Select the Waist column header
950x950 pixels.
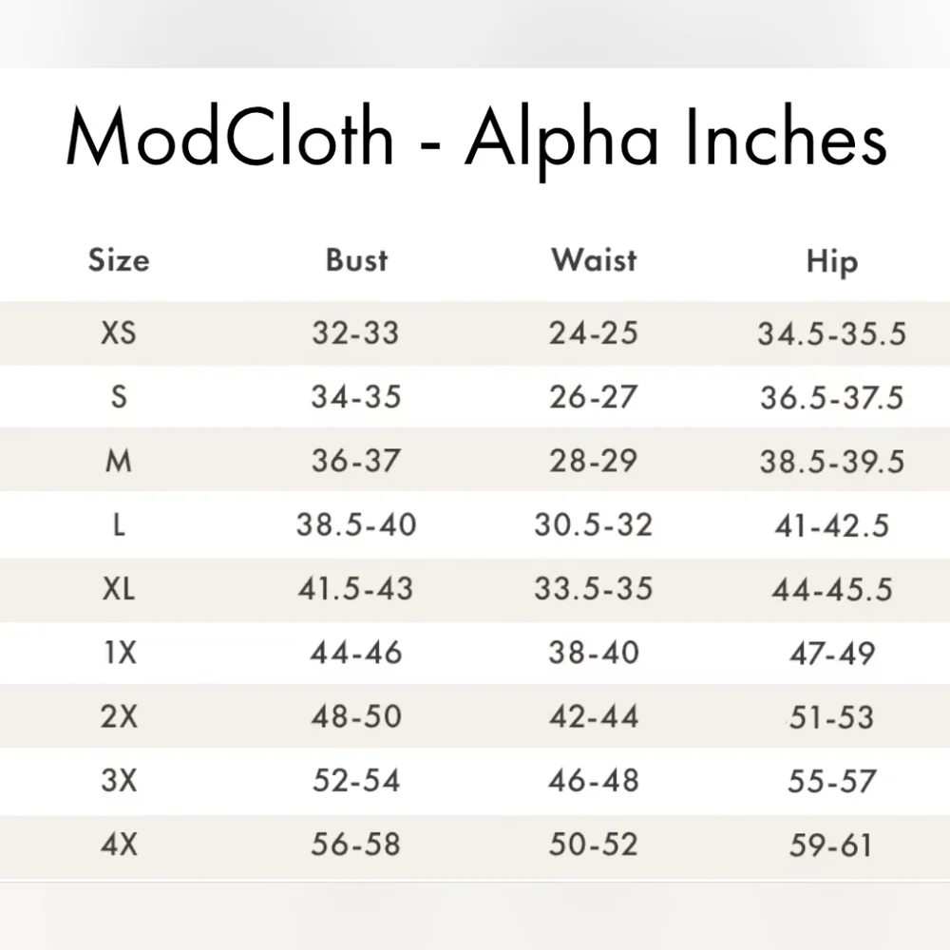(594, 259)
